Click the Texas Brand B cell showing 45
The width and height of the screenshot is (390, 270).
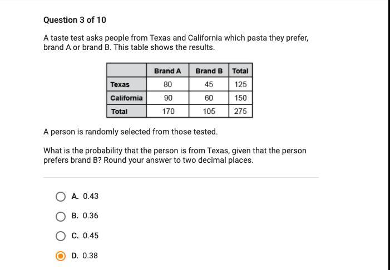[209, 84]
